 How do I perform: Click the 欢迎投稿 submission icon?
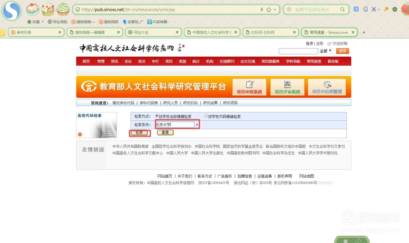coord(329,44)
